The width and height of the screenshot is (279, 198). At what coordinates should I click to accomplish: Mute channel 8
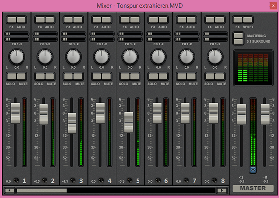pyautogui.click(x=219, y=76)
